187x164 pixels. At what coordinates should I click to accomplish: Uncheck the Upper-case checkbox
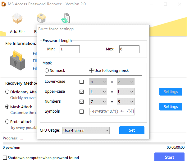[82, 91]
